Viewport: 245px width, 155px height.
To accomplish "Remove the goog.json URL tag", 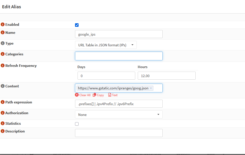I will pyautogui.click(x=151, y=88).
